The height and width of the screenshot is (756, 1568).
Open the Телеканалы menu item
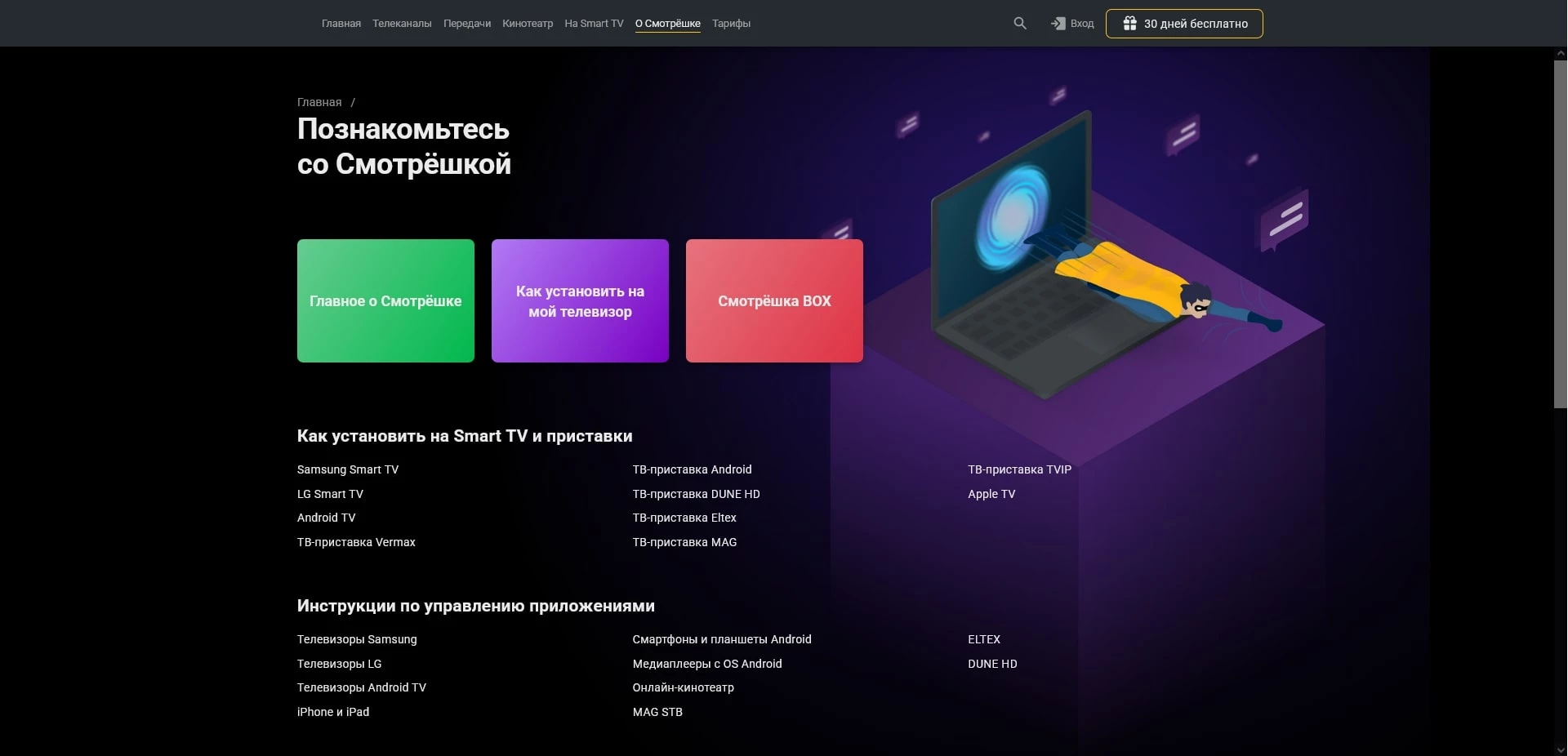(402, 24)
